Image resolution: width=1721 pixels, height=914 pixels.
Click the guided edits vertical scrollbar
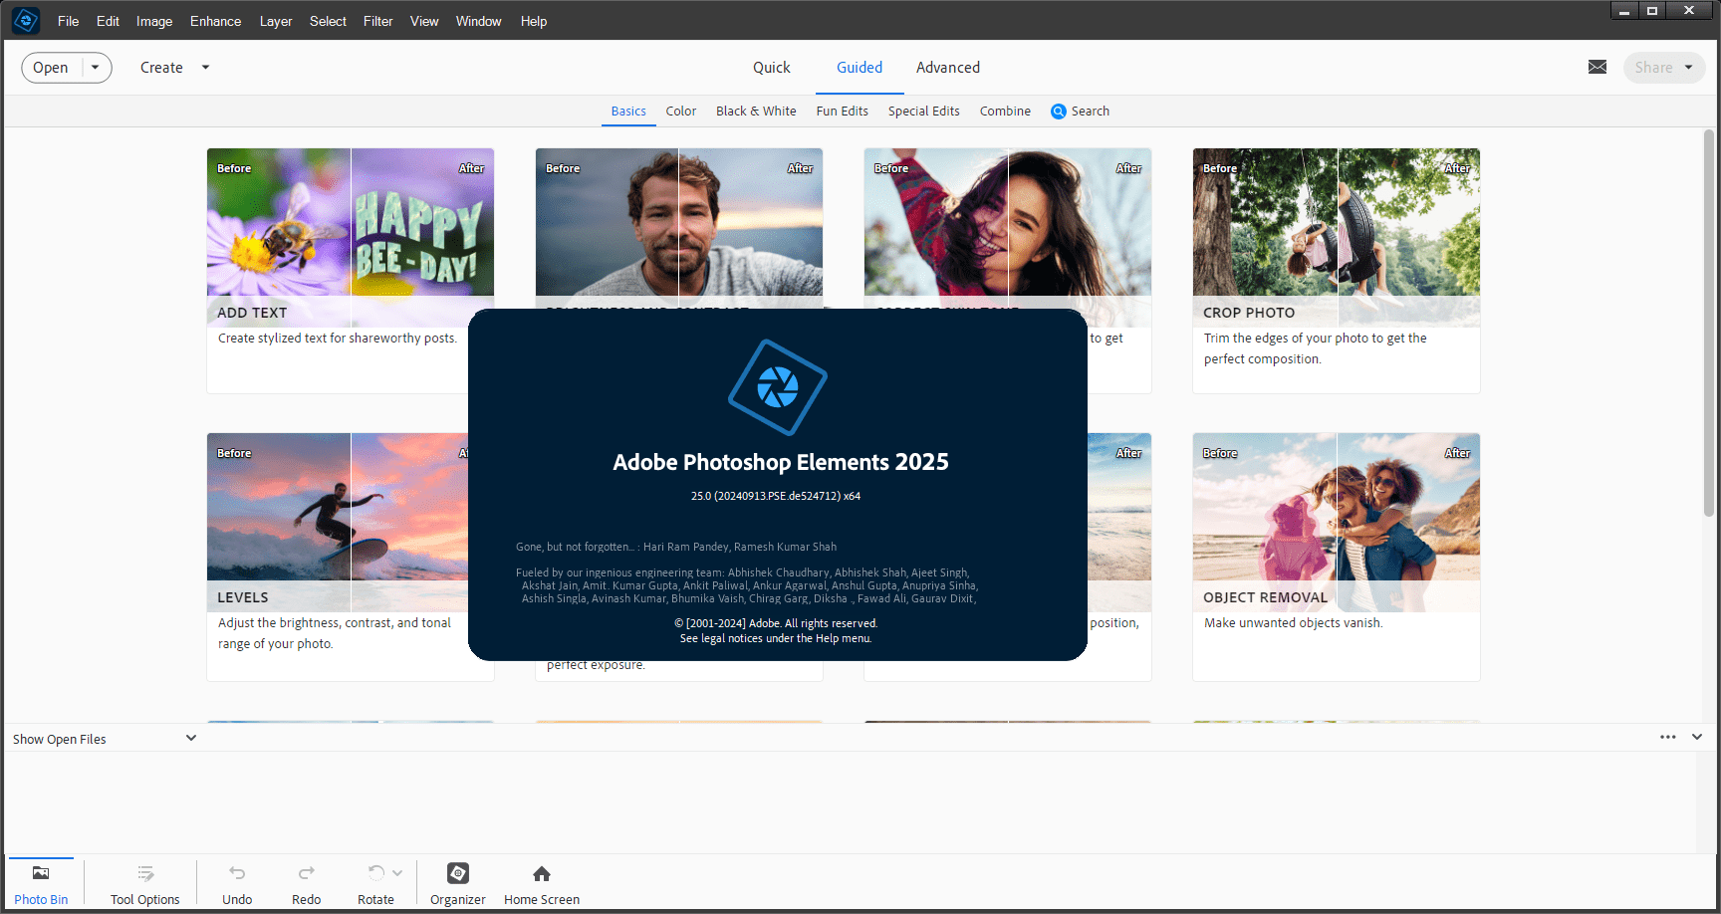(1709, 324)
